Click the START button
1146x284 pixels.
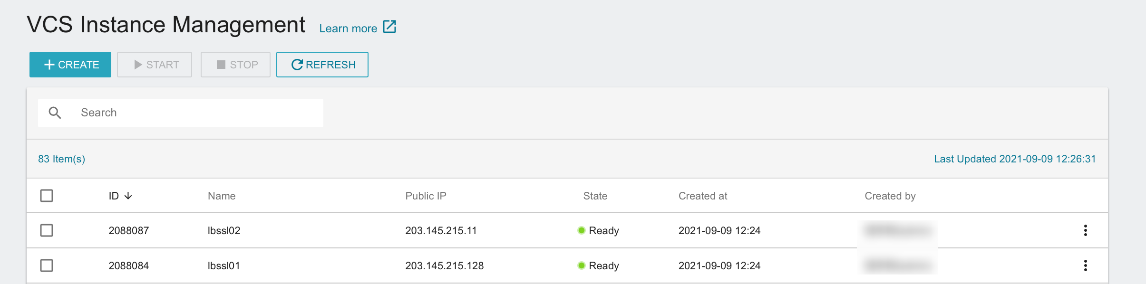click(155, 65)
